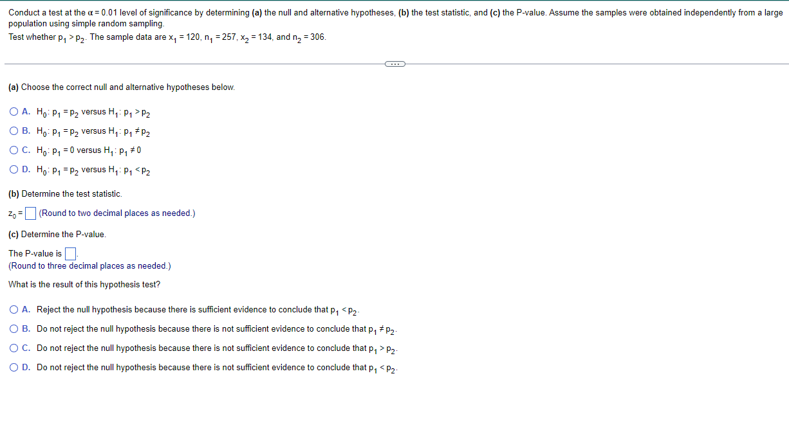The width and height of the screenshot is (789, 430).
Task: Click the P-value input box
Action: [70, 253]
